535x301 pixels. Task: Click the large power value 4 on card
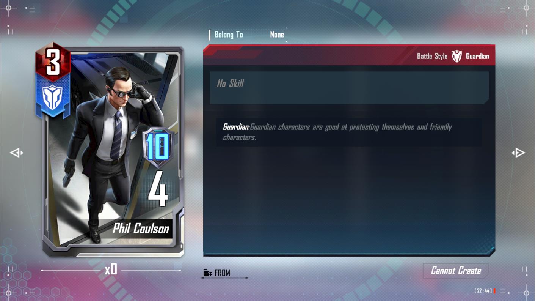[158, 189]
